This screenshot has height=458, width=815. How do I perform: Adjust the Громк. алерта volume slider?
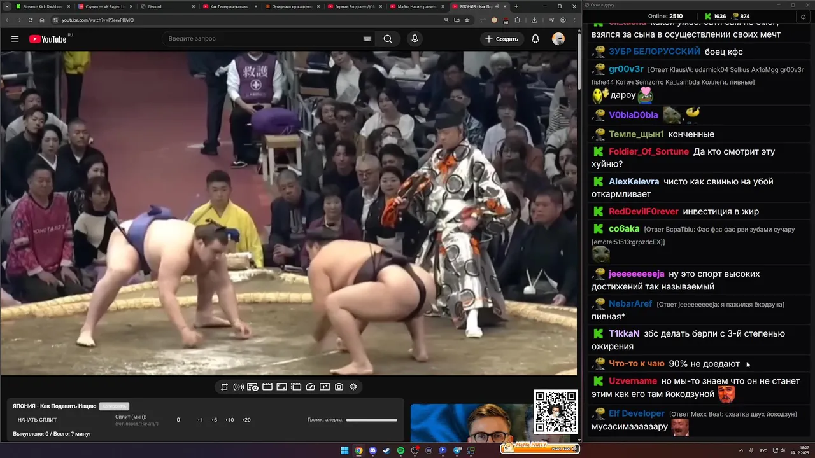[371, 420]
